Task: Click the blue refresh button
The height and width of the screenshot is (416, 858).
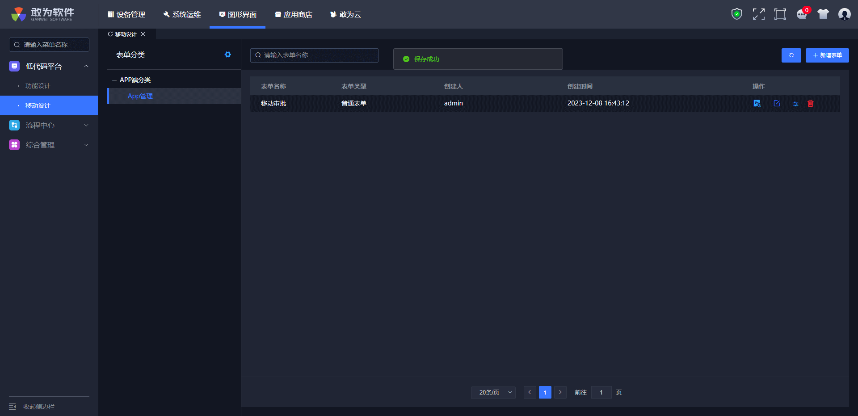Action: 791,55
